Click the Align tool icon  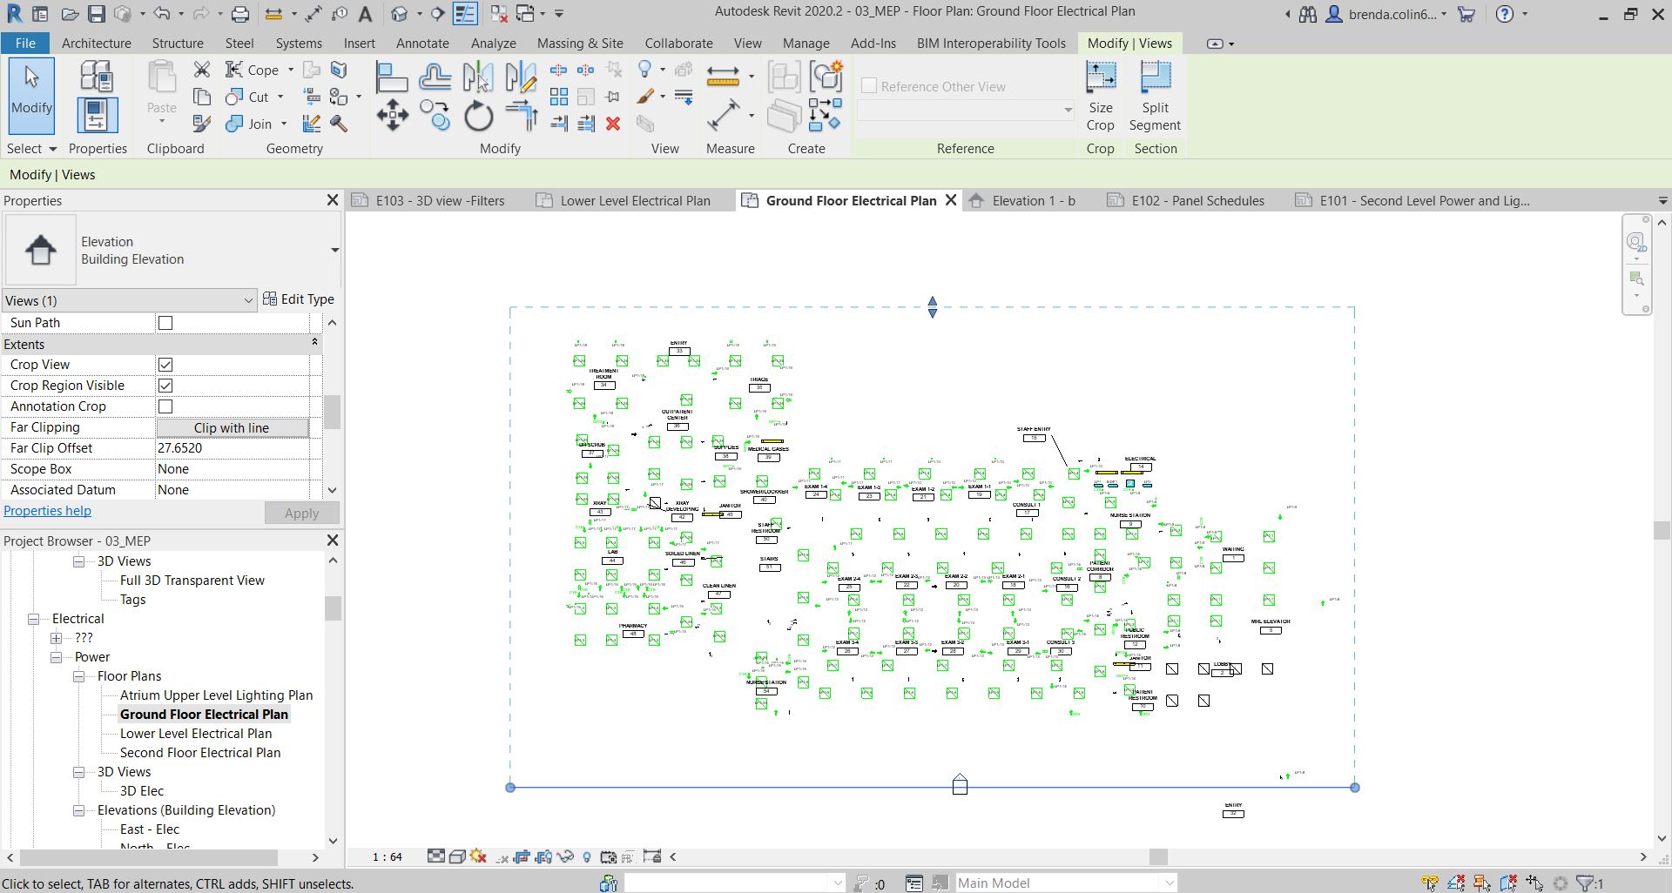click(392, 77)
